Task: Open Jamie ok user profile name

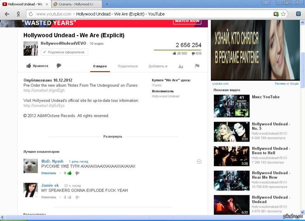Action: [x=50, y=185]
